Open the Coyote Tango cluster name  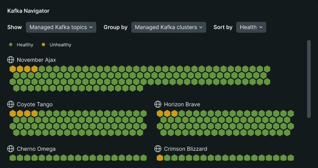(35, 104)
